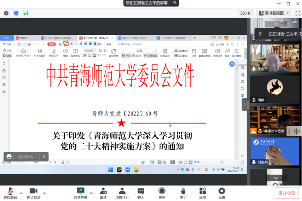The height and width of the screenshot is (201, 302).
Task: Click the PDF转图片 tool
Action: click(39, 53)
